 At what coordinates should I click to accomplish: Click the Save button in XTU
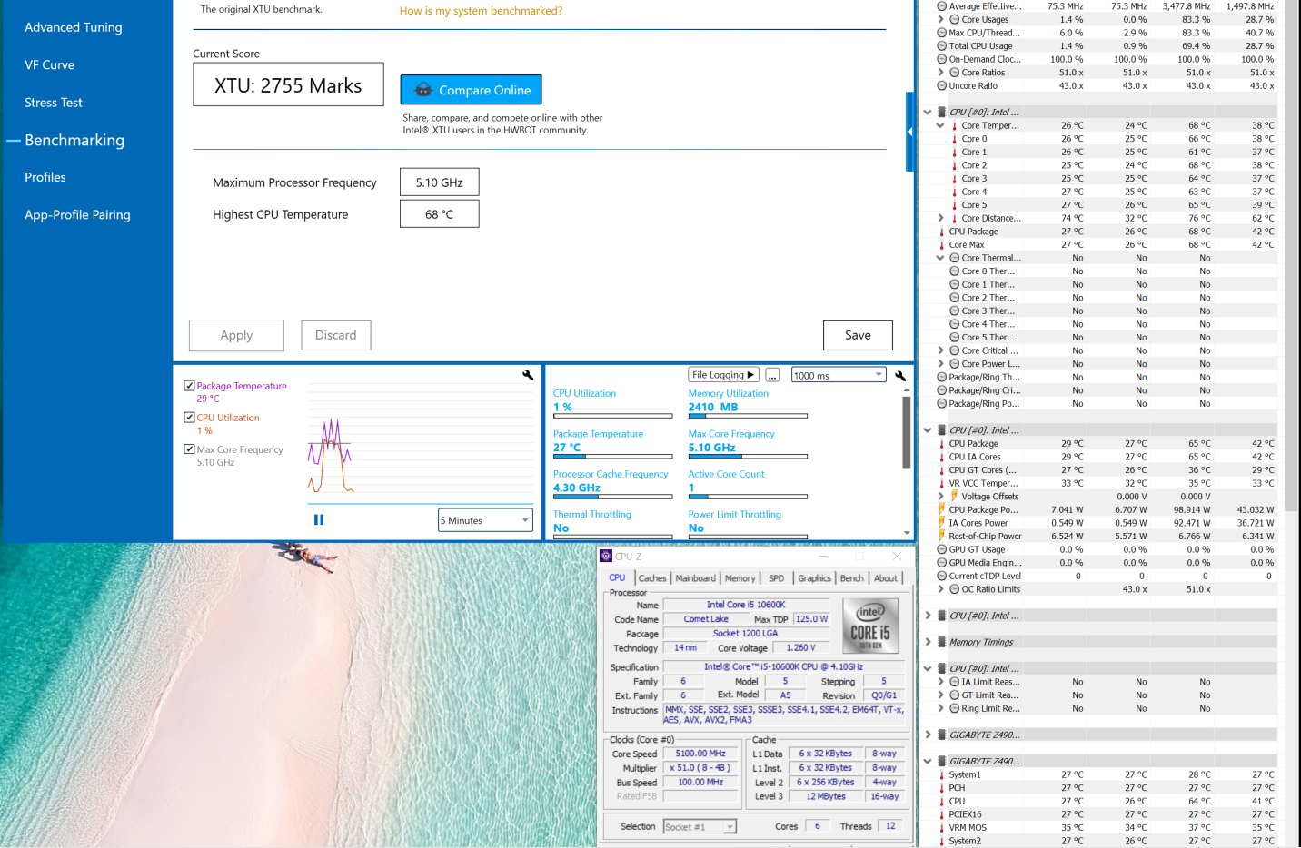(858, 335)
